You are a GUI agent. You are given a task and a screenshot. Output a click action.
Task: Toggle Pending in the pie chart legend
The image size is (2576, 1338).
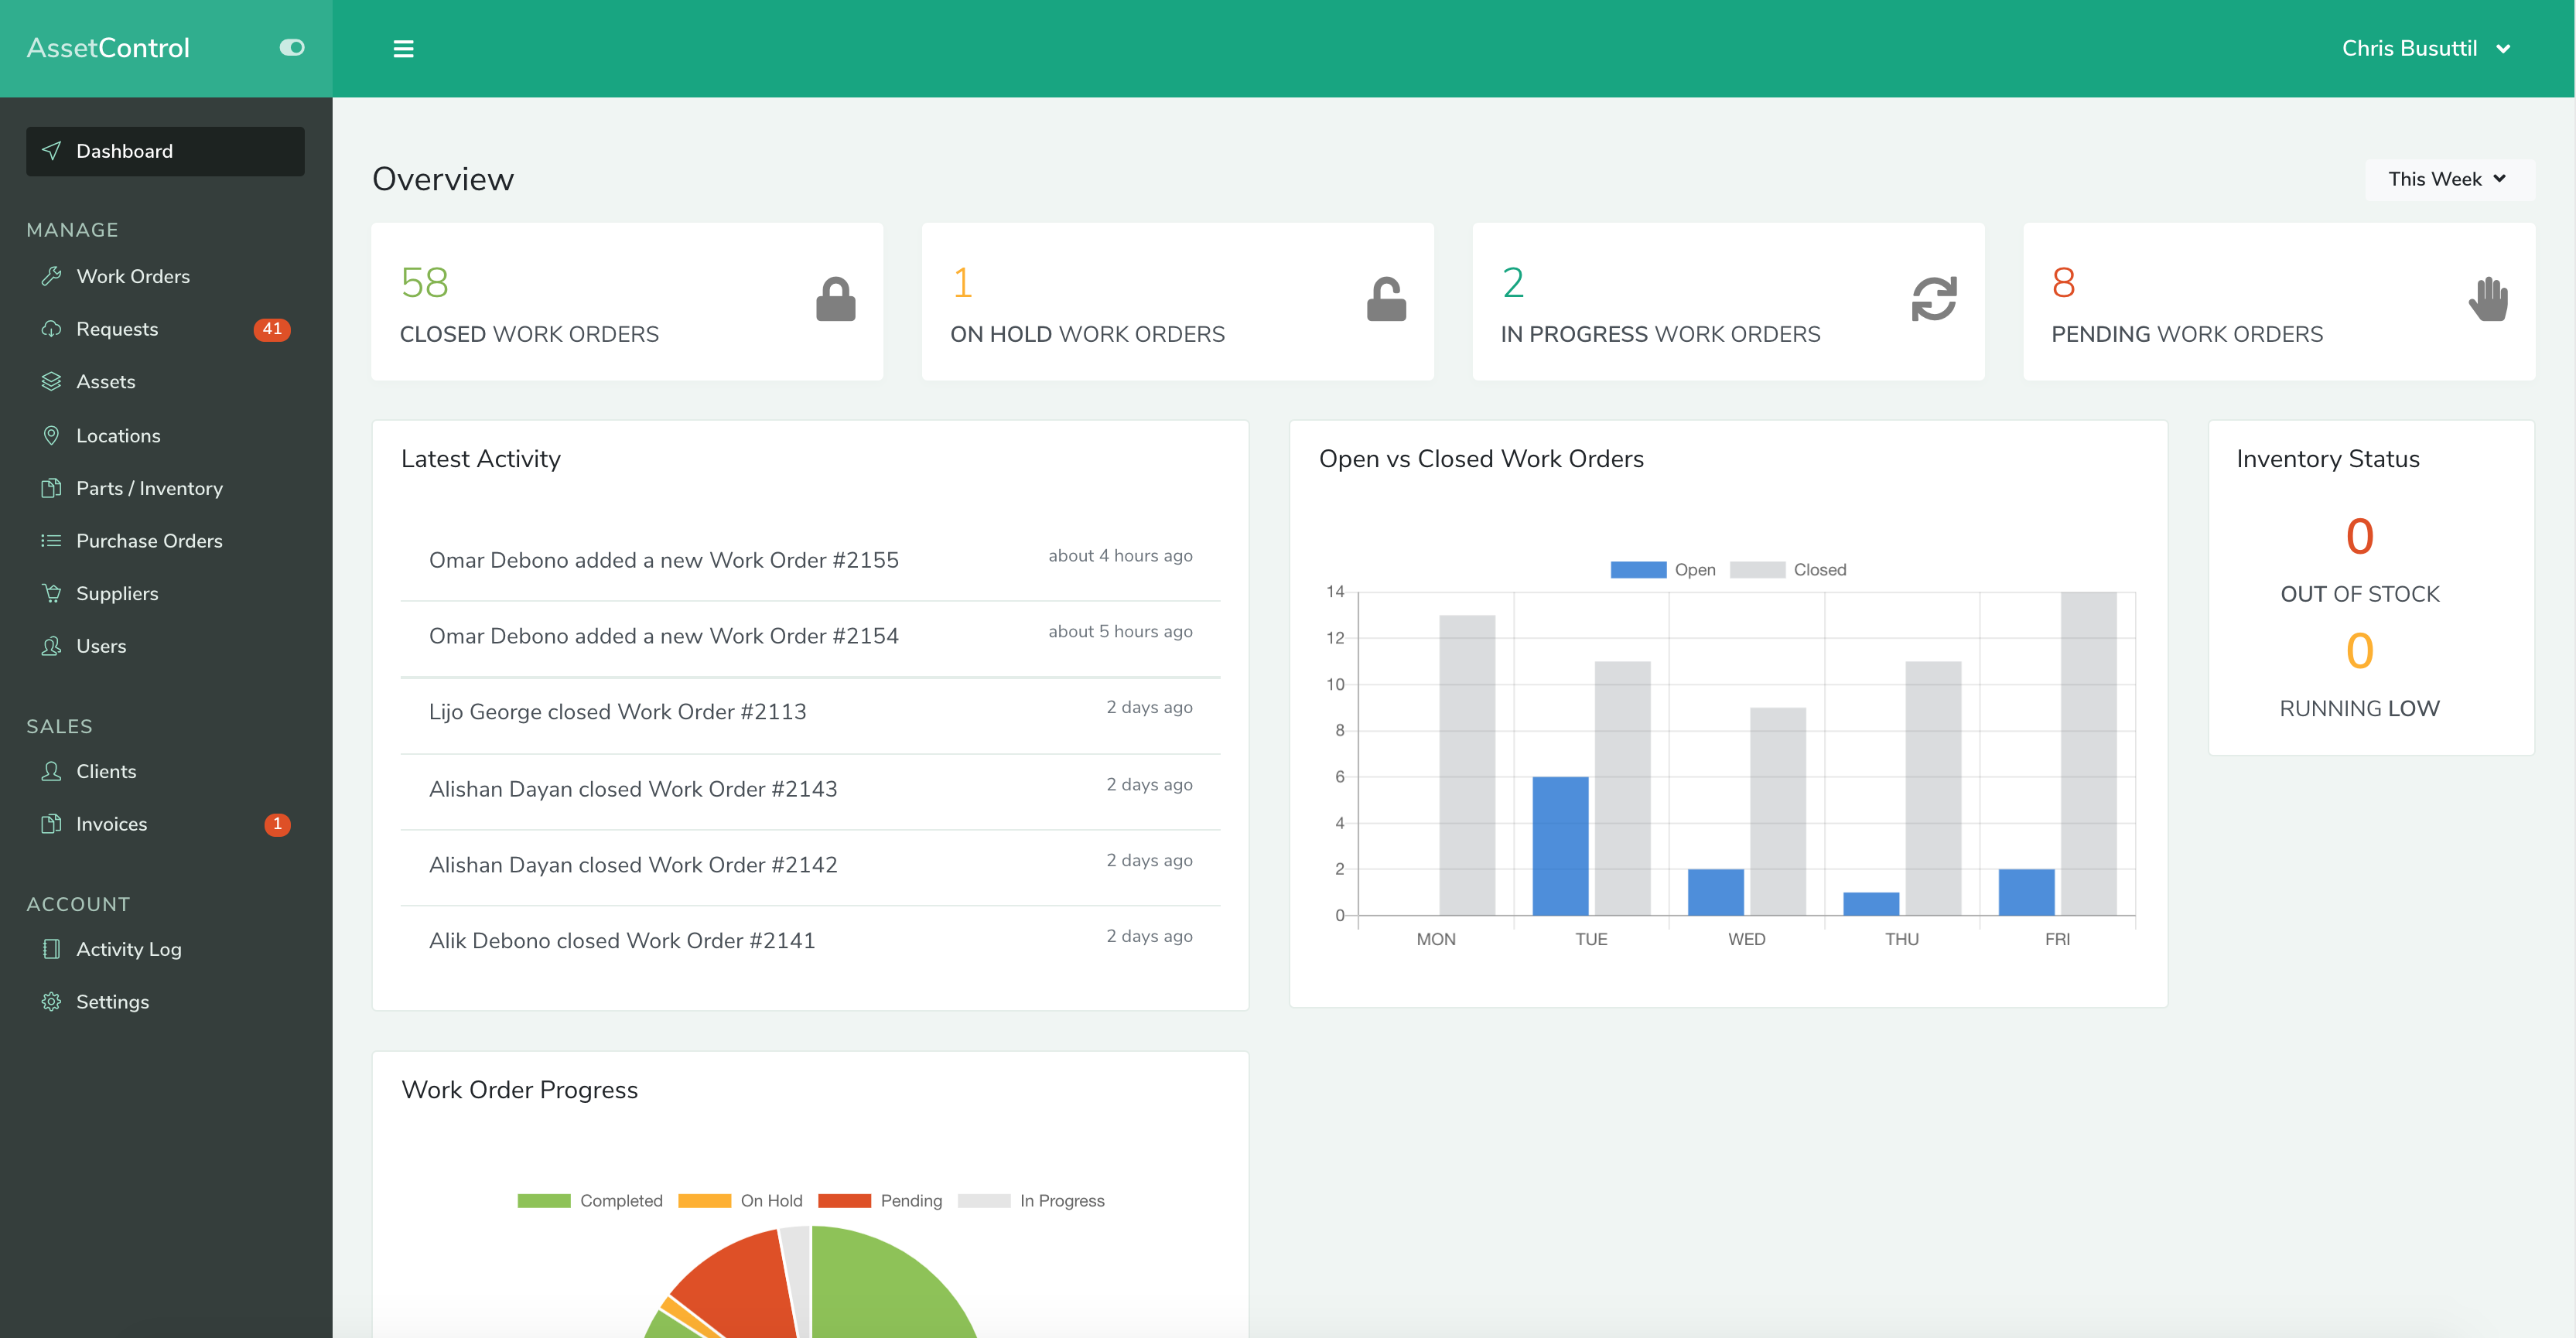pyautogui.click(x=880, y=1201)
